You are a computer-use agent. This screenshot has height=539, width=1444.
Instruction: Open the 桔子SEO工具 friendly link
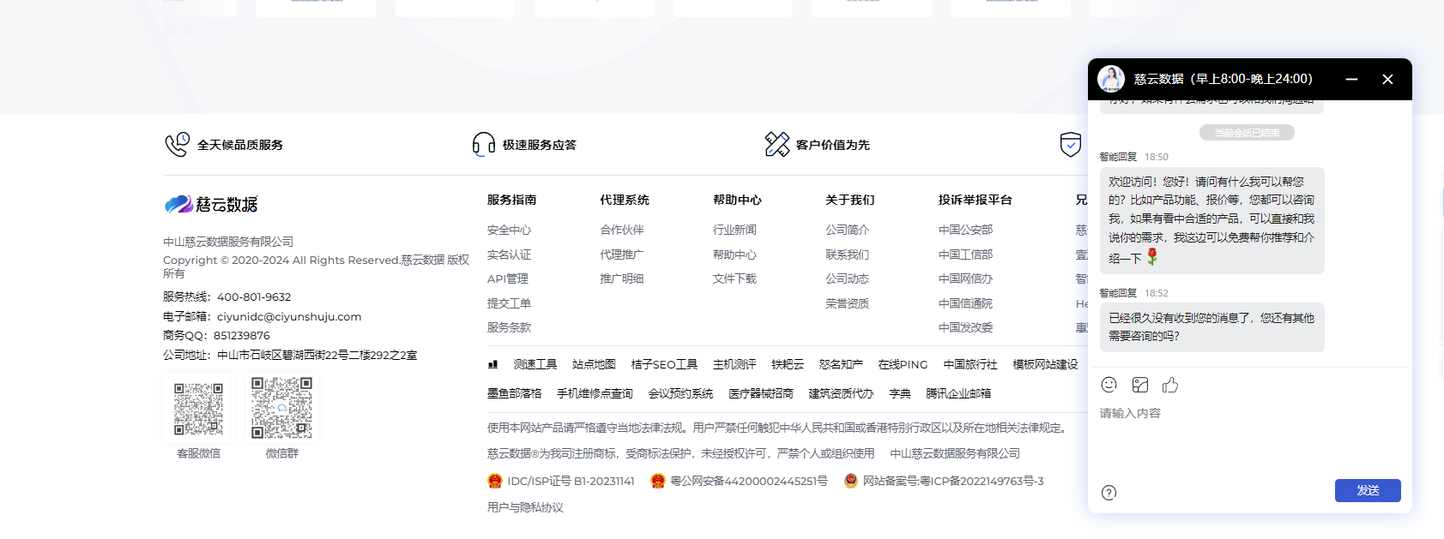pos(664,364)
